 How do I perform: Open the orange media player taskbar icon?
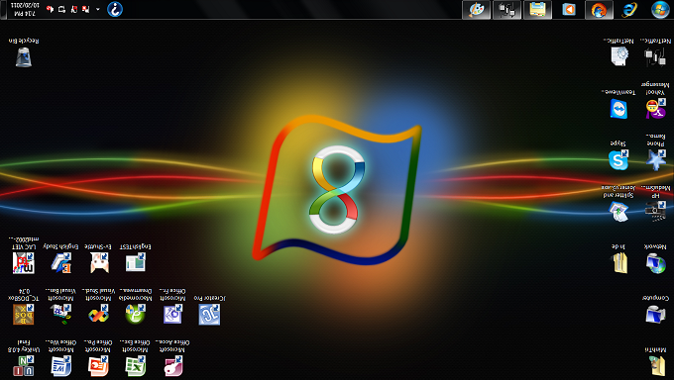point(568,10)
